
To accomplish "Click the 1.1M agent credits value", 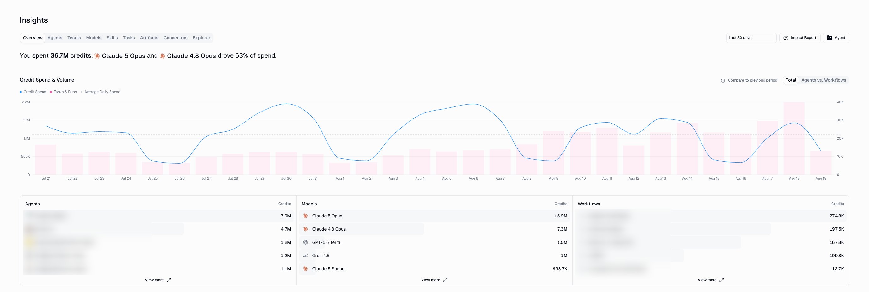I will pos(286,269).
